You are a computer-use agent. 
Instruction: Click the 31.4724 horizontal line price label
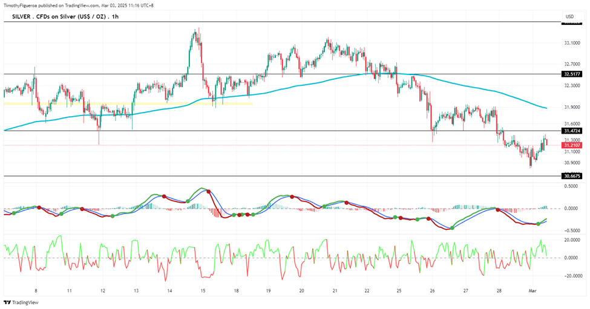[x=572, y=131]
